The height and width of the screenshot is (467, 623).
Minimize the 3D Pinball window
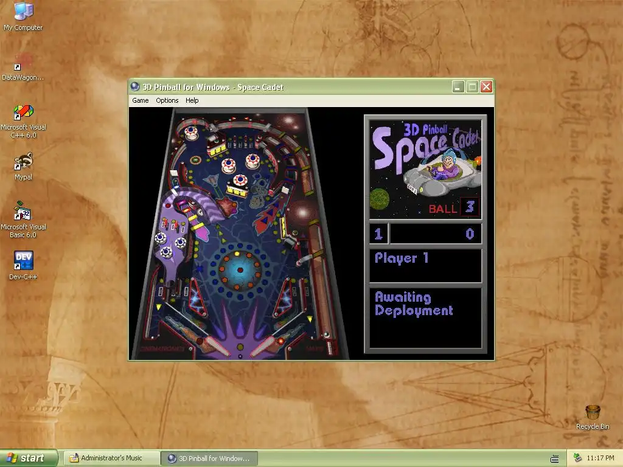click(458, 86)
